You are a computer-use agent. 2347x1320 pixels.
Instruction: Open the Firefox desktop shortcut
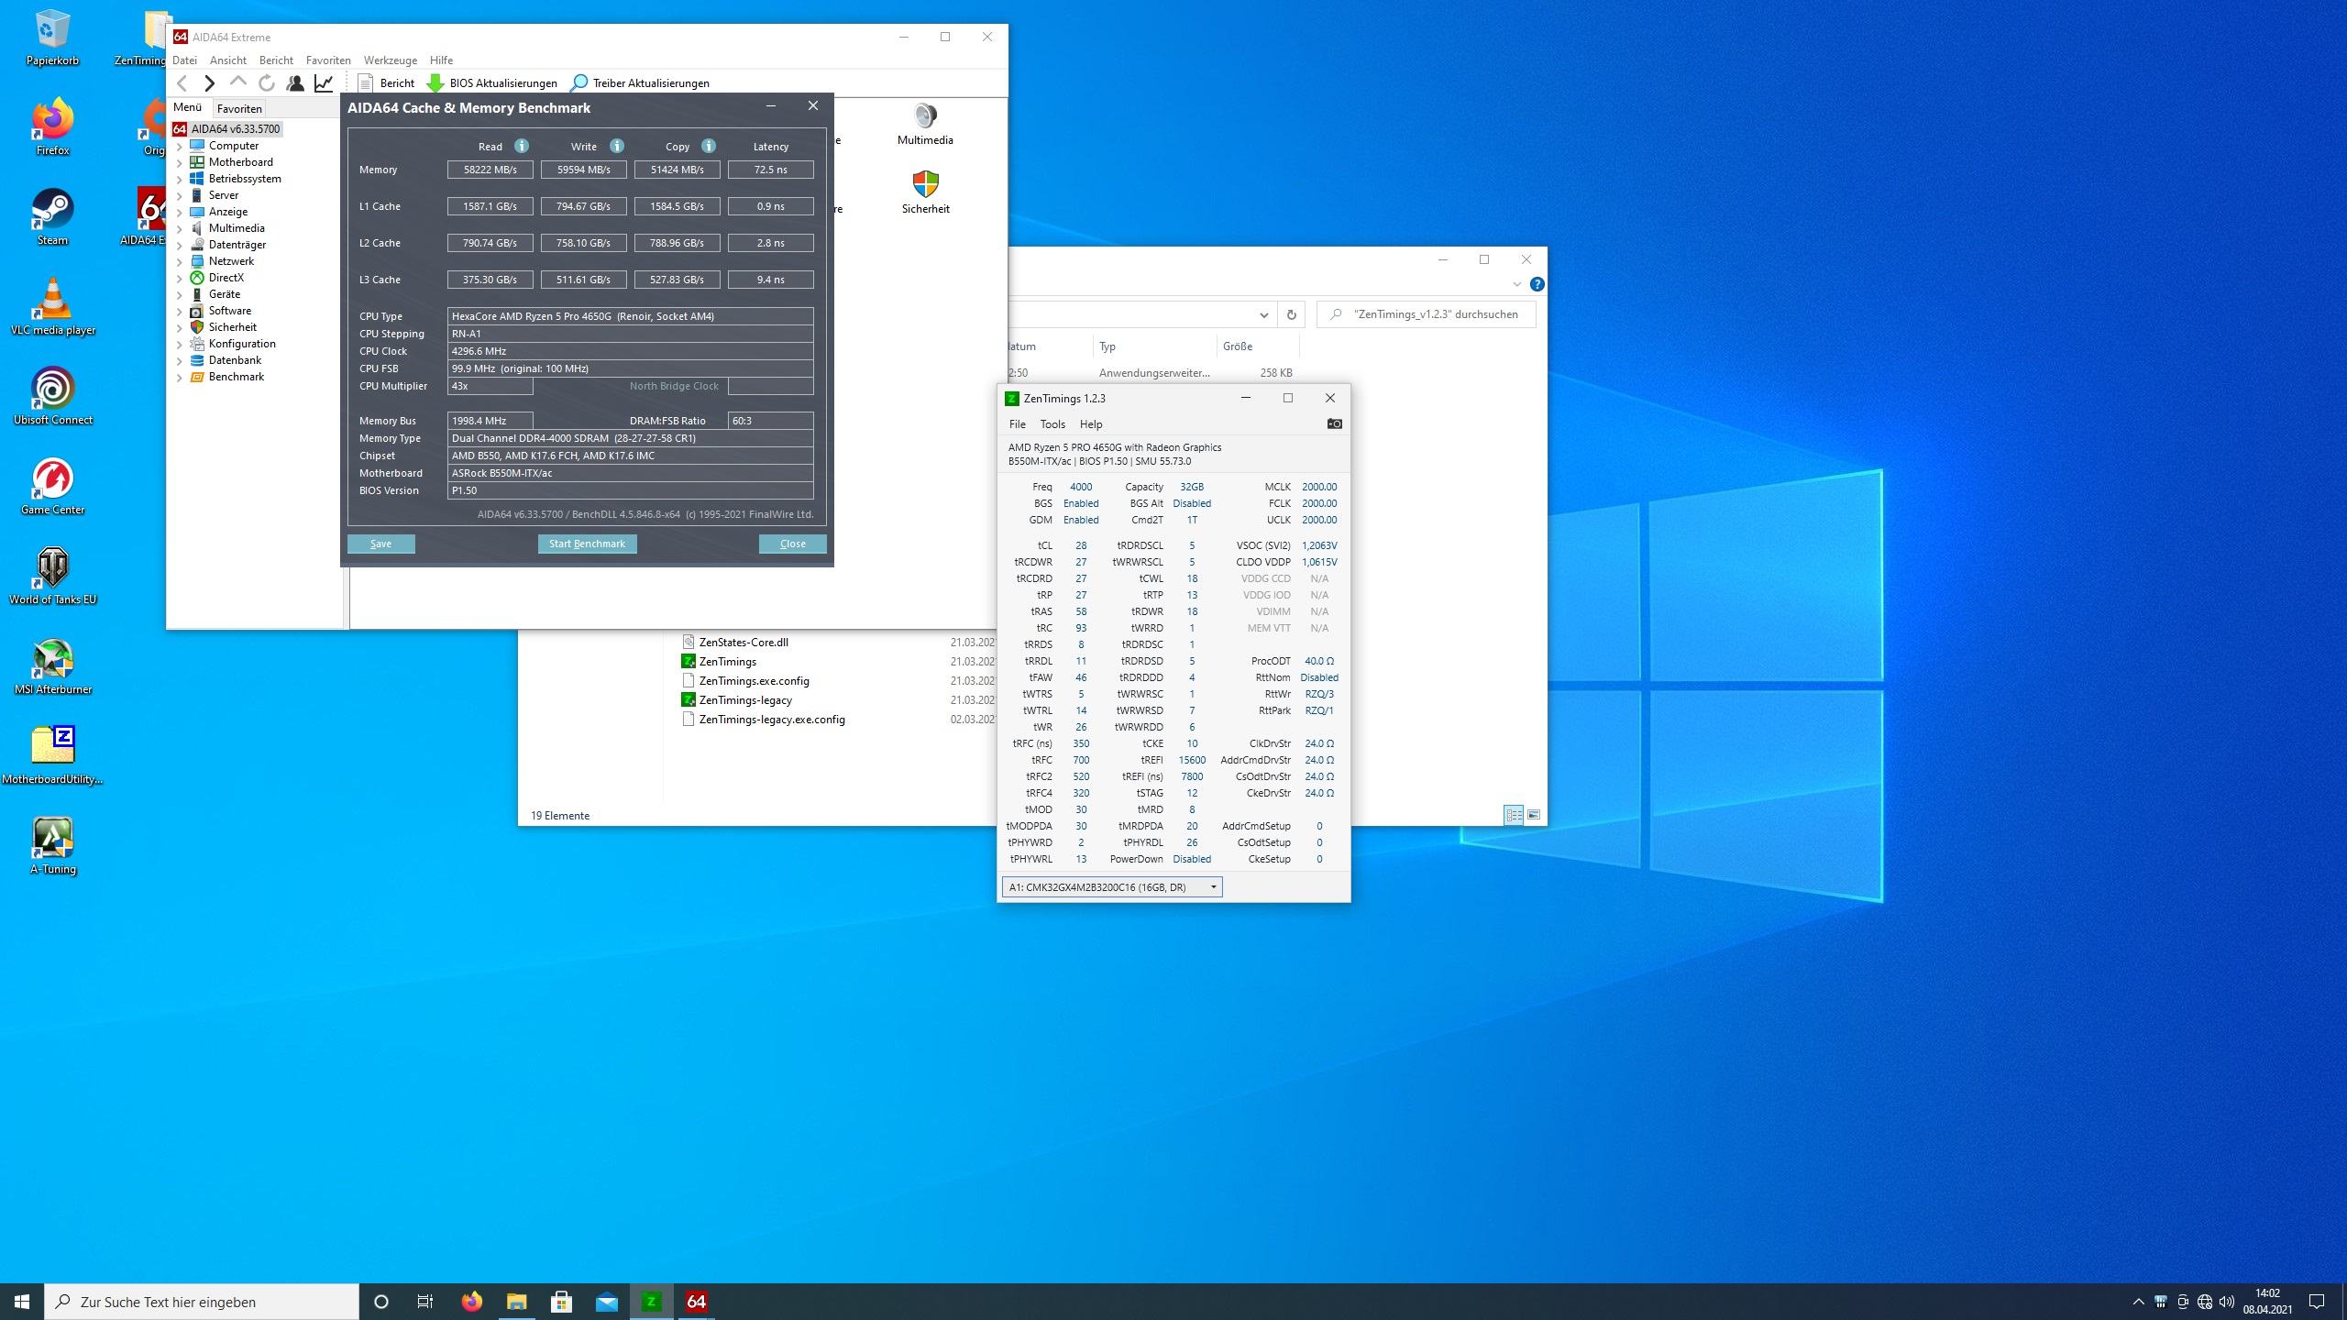(x=53, y=126)
